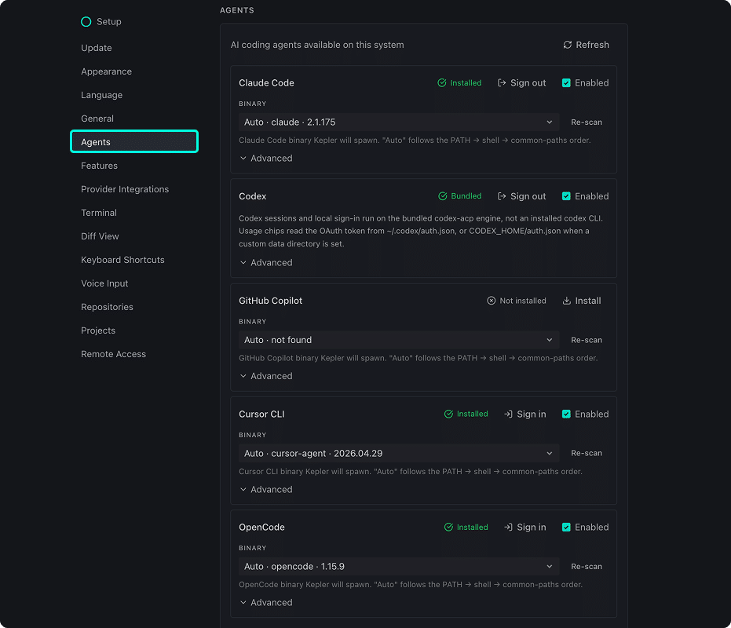Toggle the OpenCode Enabled checkbox
This screenshot has height=628, width=731.
click(566, 528)
